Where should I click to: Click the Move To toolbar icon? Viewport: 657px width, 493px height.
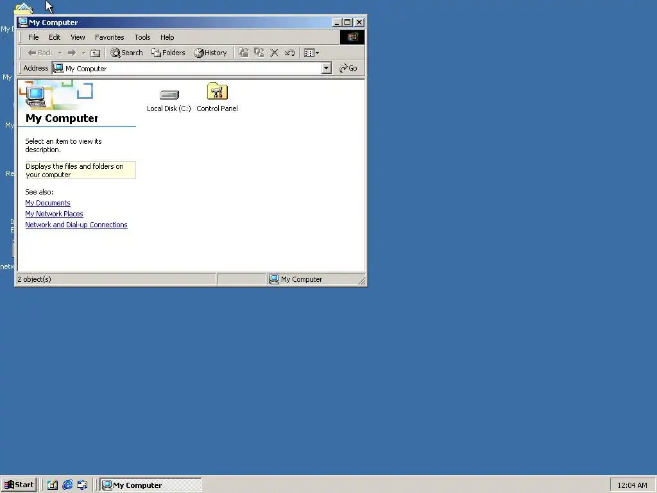click(243, 53)
